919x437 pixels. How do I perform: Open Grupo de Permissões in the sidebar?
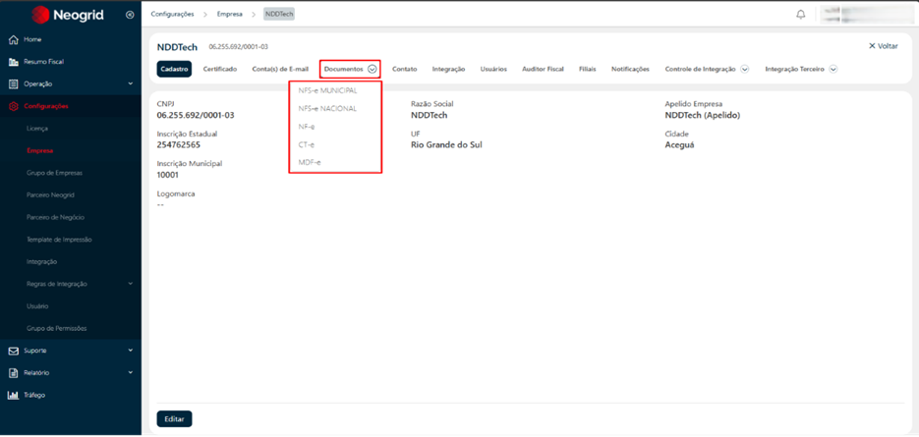pos(57,328)
